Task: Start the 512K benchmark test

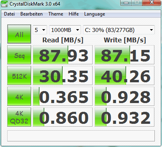Action: 19,75
